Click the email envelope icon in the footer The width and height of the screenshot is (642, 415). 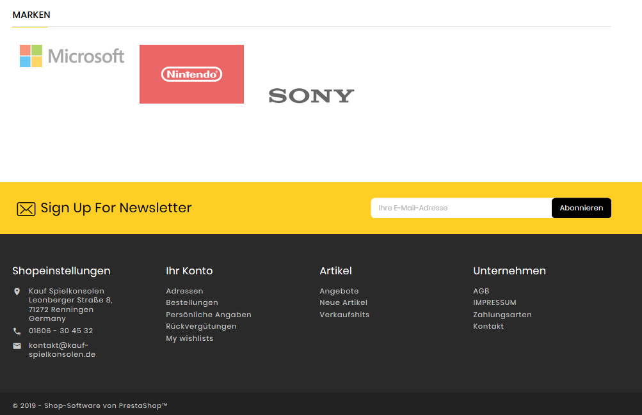coord(17,346)
